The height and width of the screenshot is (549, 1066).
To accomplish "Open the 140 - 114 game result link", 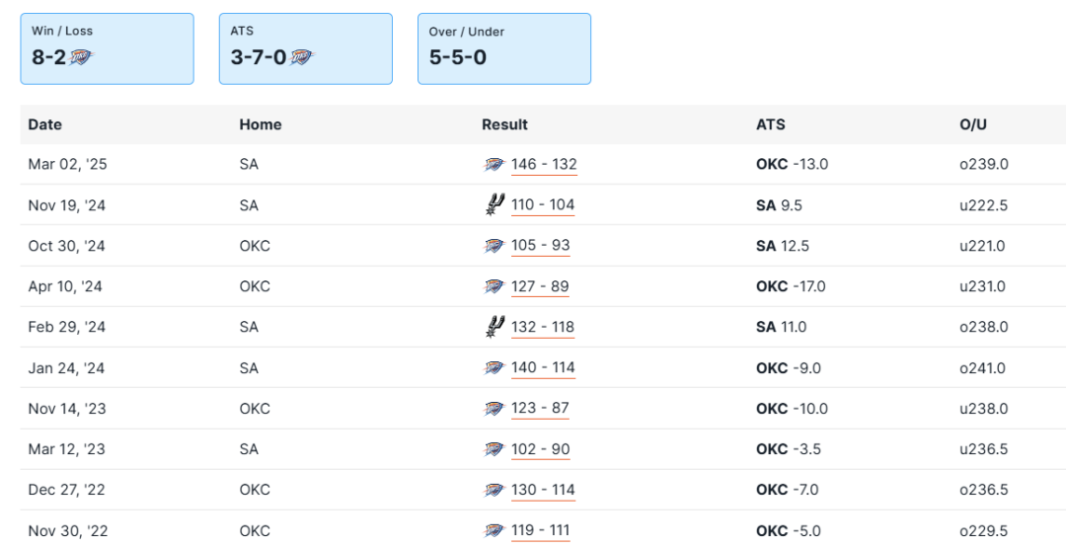I will coord(543,368).
